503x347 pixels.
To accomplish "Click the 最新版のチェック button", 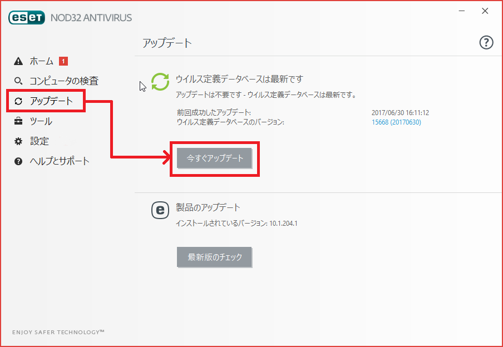I will pyautogui.click(x=214, y=257).
